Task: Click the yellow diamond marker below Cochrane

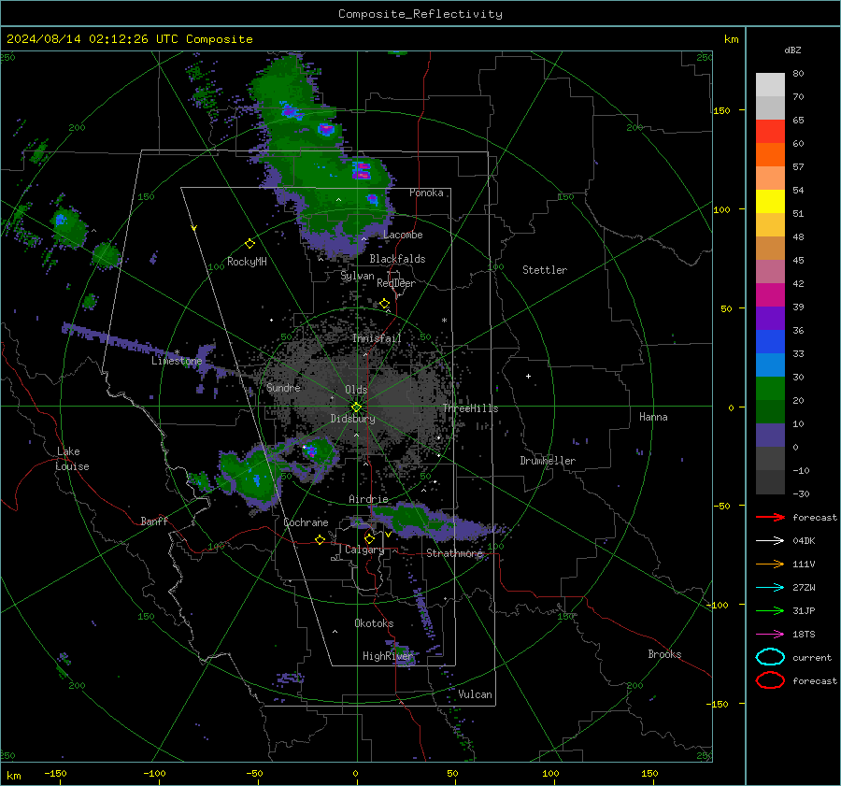Action: [321, 539]
